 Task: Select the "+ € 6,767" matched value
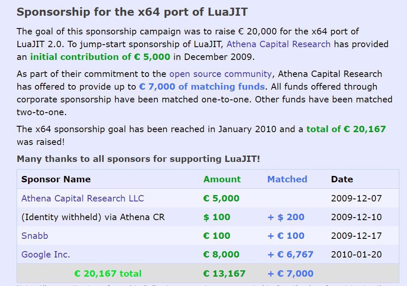tap(290, 255)
